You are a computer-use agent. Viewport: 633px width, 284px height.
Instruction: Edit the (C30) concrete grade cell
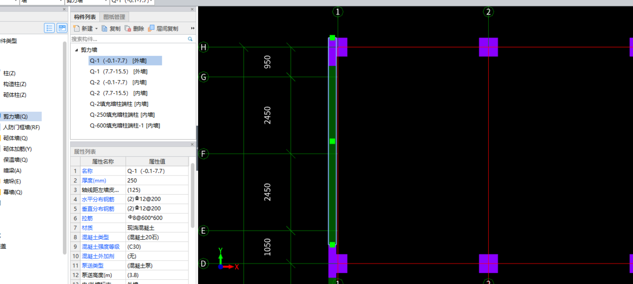coord(157,247)
